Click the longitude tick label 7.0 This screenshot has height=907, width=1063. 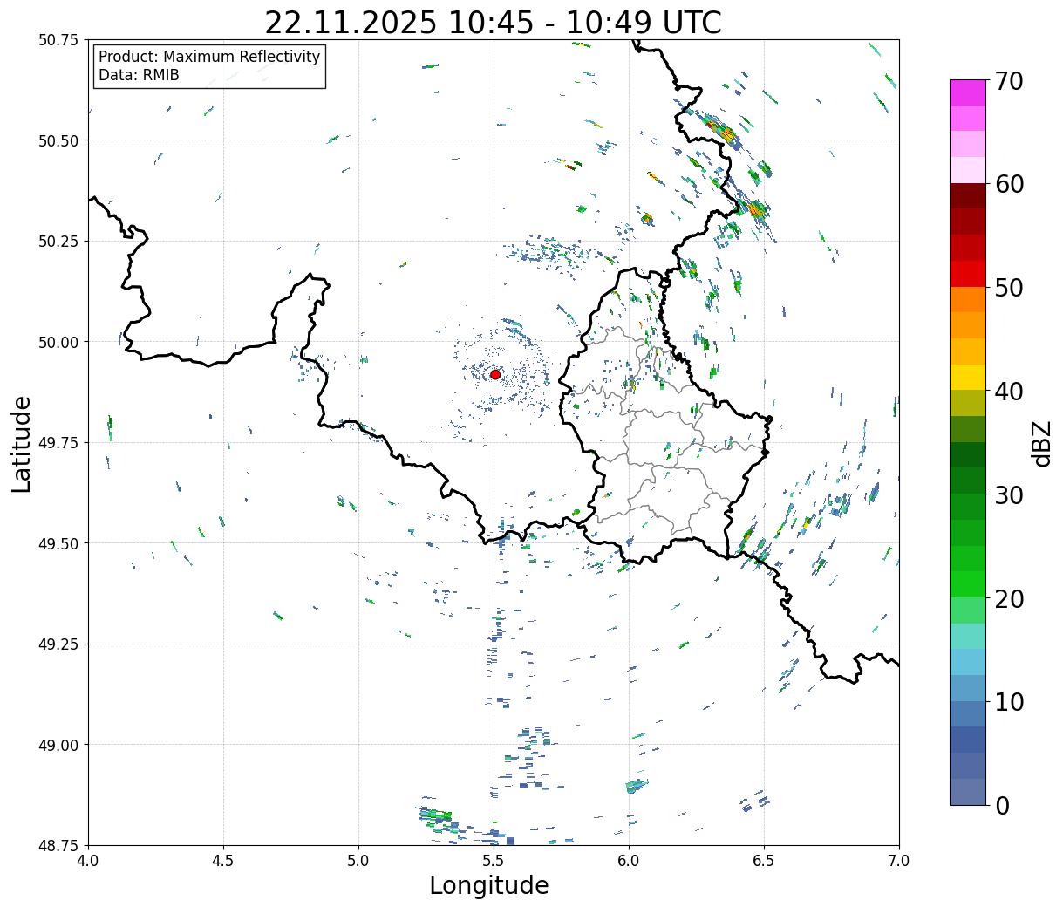899,861
